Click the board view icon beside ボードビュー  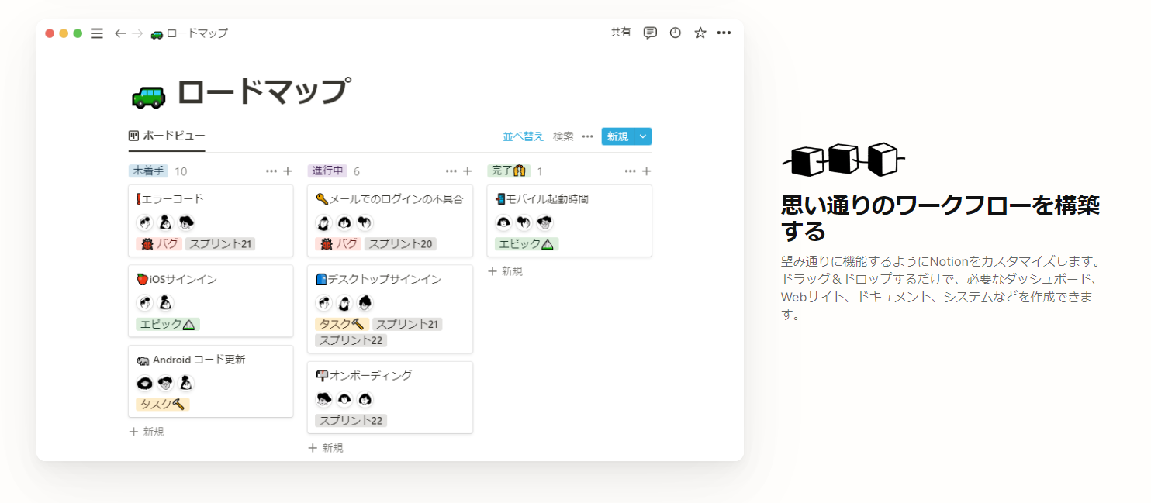tap(133, 136)
